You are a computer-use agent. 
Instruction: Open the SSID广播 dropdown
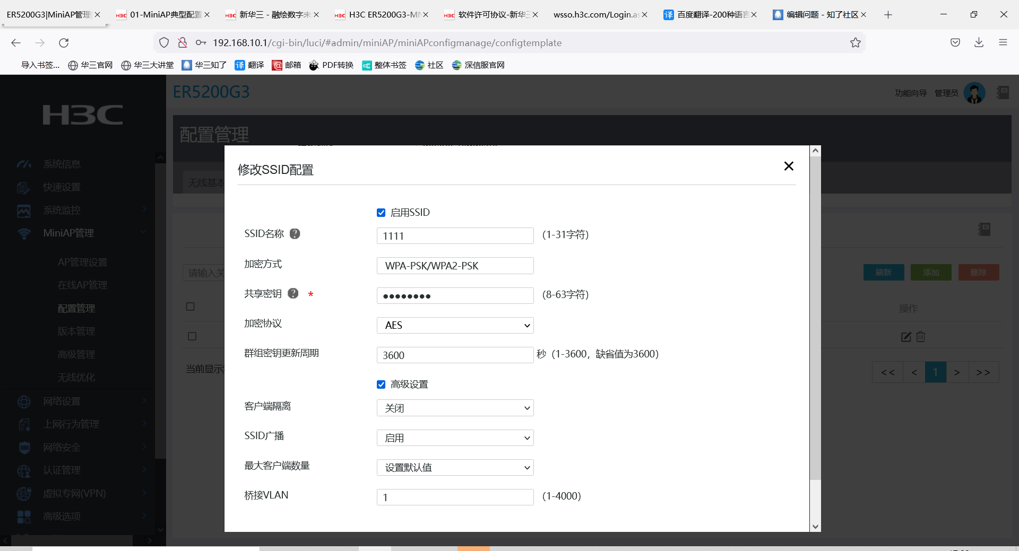pyautogui.click(x=455, y=438)
